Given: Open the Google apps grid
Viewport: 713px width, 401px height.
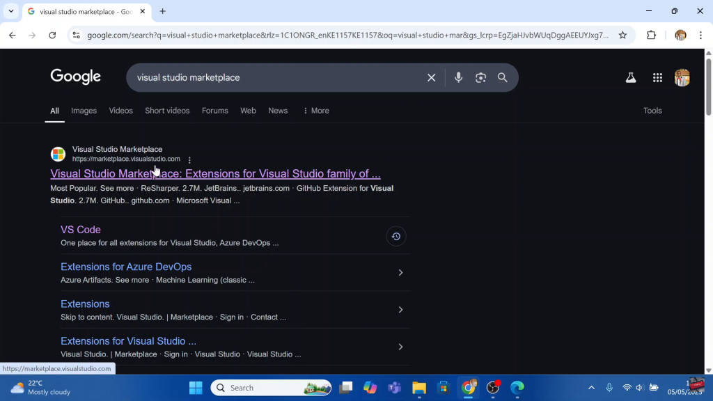Looking at the screenshot, I should coord(657,78).
